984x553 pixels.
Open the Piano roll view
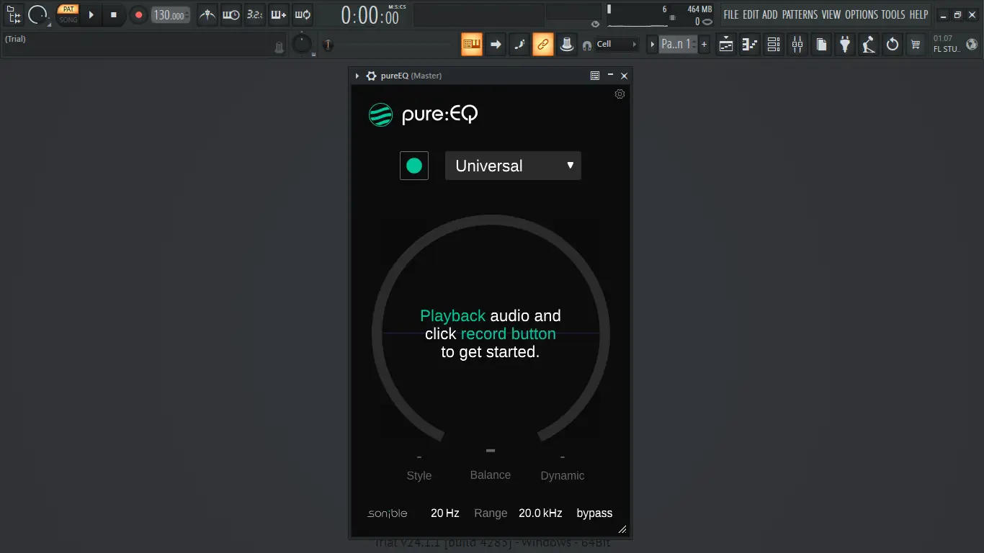tap(749, 44)
